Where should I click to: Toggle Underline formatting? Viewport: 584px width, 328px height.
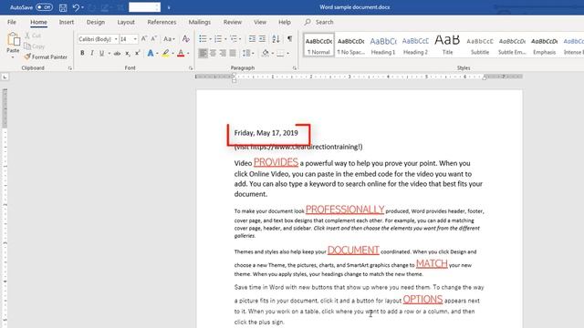click(x=101, y=53)
